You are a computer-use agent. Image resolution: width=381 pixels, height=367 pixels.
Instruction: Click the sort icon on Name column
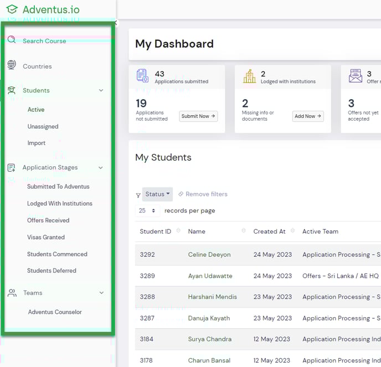[244, 230]
